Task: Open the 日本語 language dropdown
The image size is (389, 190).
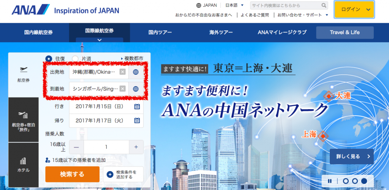Action: tap(234, 5)
